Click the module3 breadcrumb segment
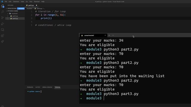Screen dimensions: 191x107 (30, 9)
